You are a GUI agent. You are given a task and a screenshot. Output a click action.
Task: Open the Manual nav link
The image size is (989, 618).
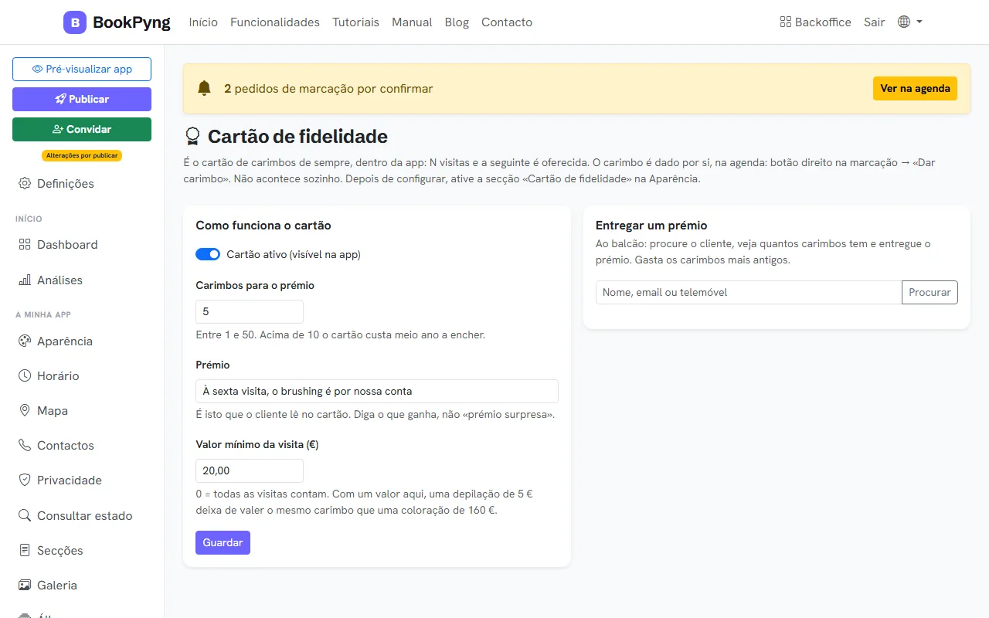pyautogui.click(x=412, y=22)
